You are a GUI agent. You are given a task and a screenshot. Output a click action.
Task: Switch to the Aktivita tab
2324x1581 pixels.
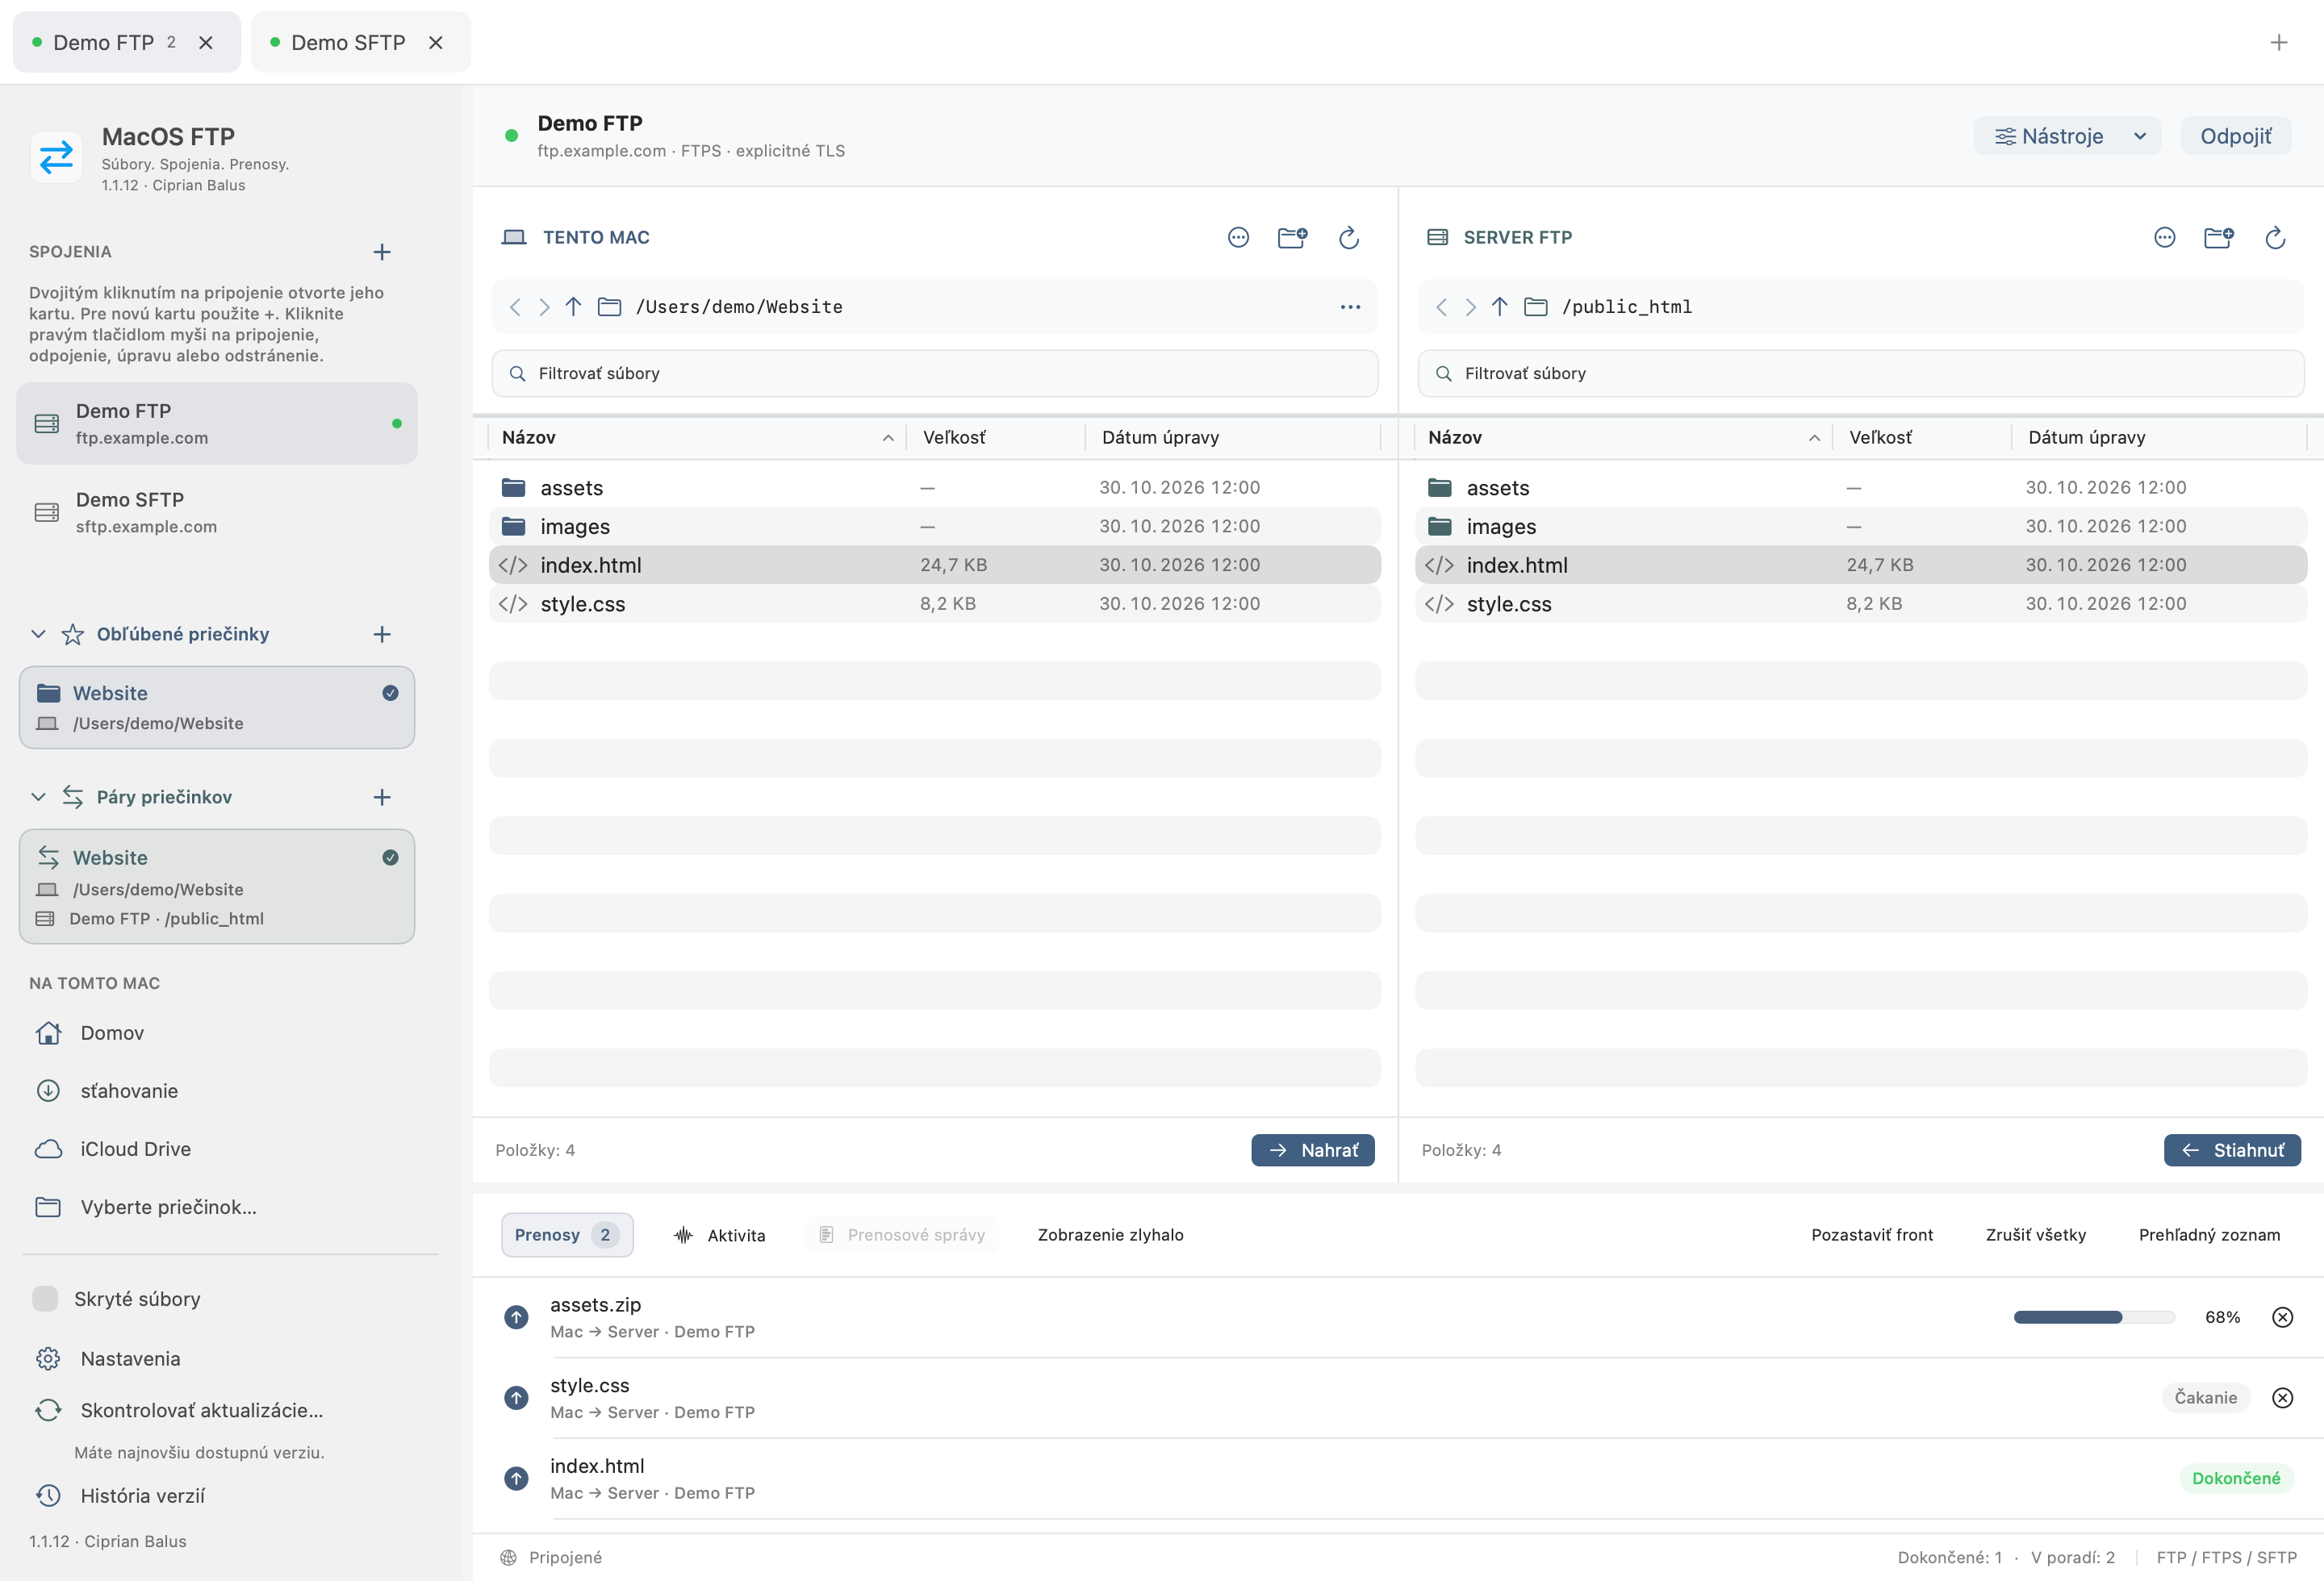(720, 1235)
